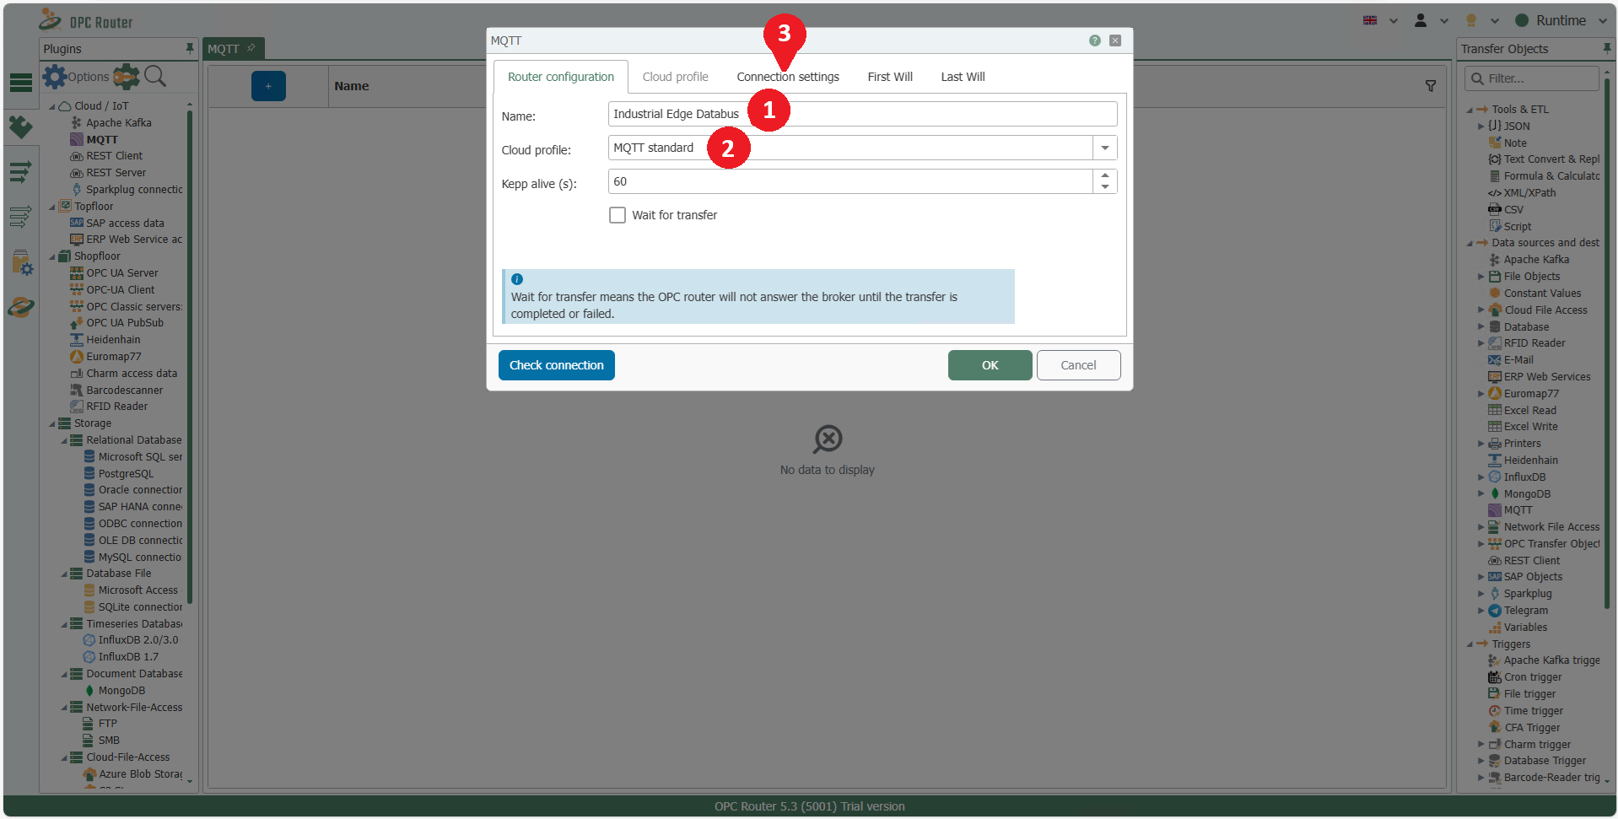Click the filter funnel icon in grid header
Screen dimensions: 1618x819
(1431, 86)
